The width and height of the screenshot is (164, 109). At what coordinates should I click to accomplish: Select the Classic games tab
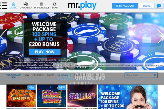(50, 75)
